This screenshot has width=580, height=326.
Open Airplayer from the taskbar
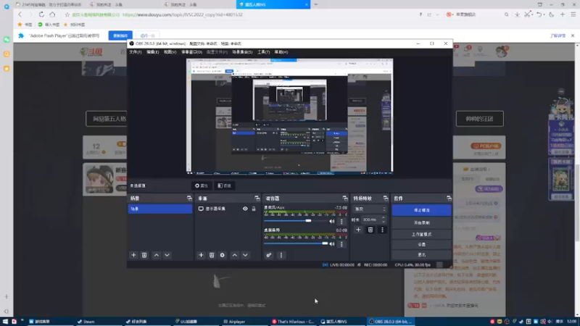(x=234, y=322)
